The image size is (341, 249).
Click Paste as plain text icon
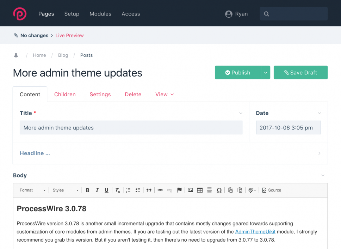coord(230,190)
